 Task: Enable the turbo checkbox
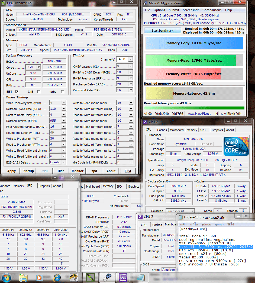[x=63, y=92]
